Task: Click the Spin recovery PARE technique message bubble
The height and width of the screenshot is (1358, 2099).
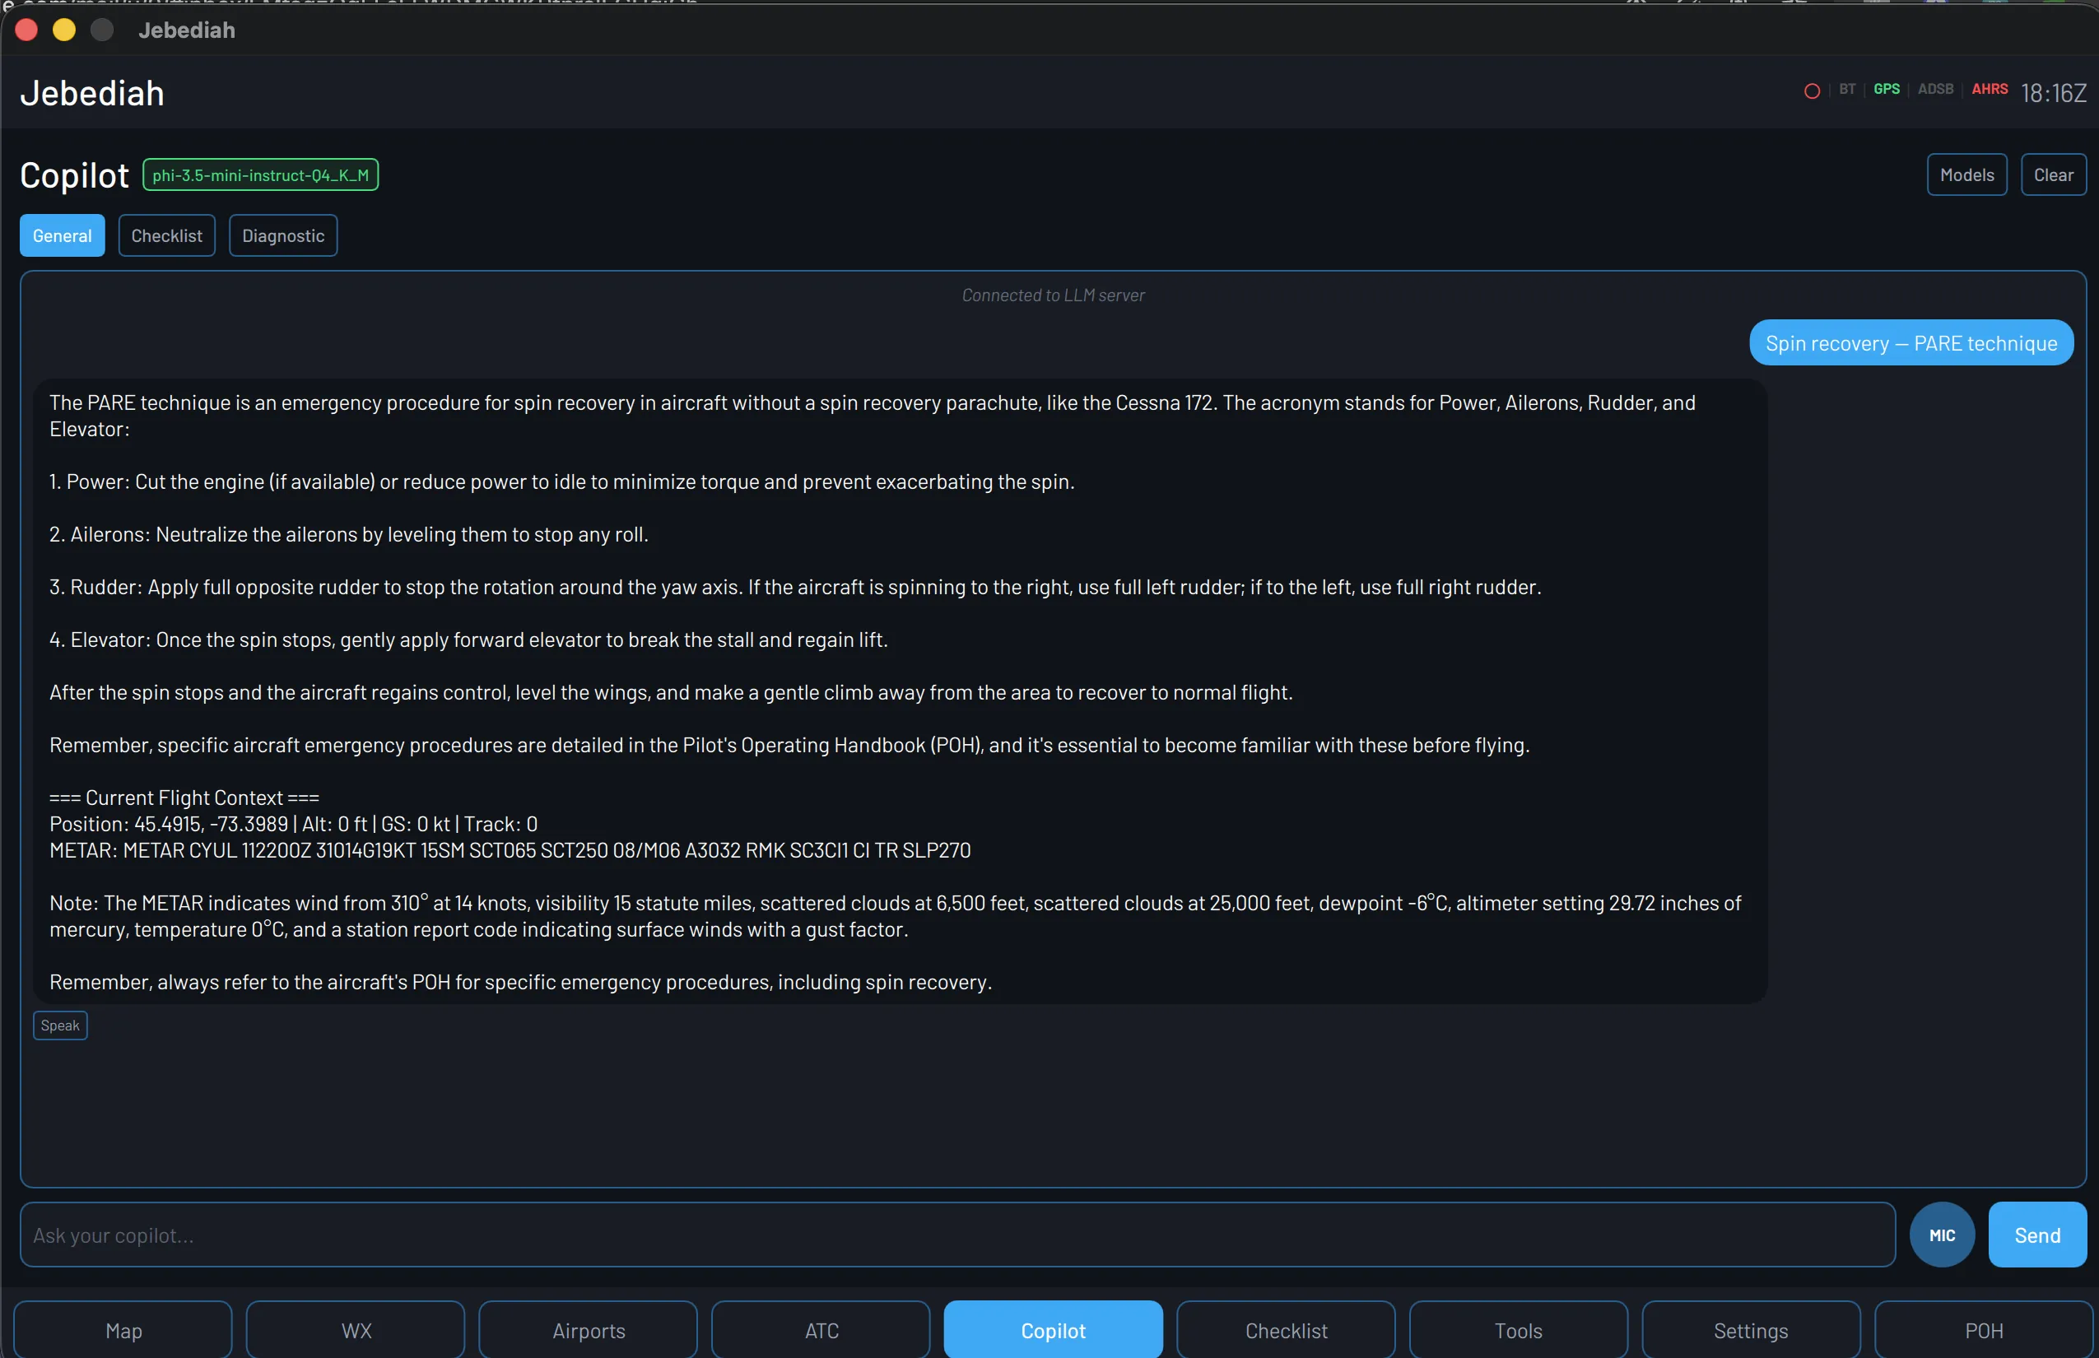Action: tap(1911, 343)
